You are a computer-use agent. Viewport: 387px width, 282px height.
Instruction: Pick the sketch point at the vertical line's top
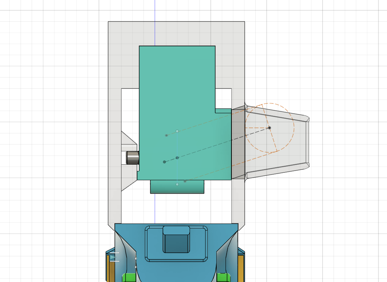pyautogui.click(x=177, y=131)
